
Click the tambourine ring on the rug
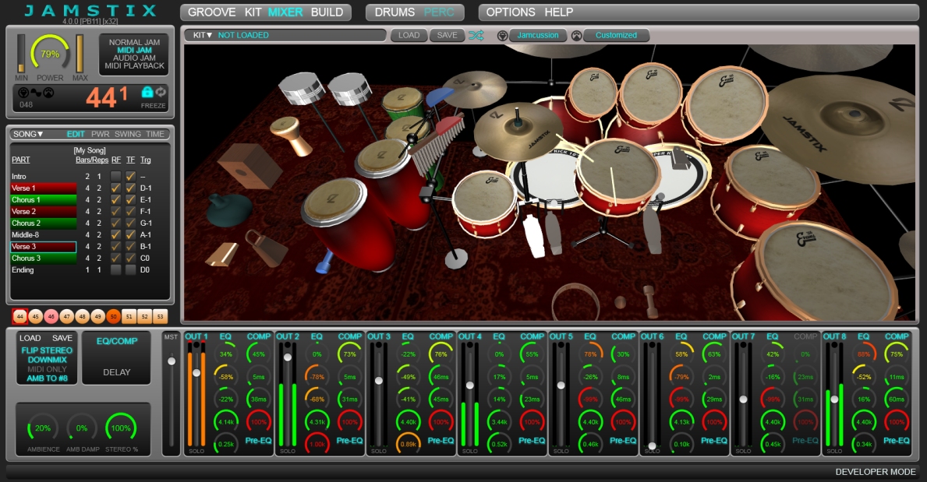click(x=576, y=301)
